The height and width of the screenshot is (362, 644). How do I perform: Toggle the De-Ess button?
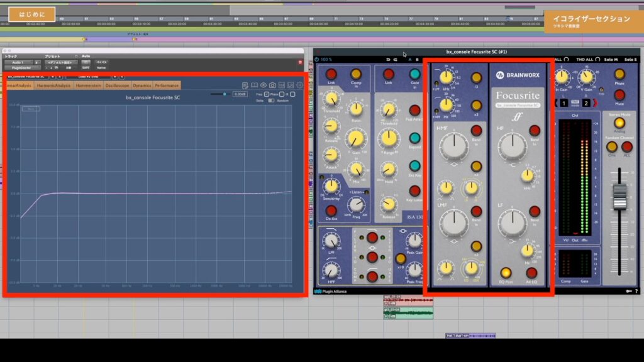click(x=331, y=211)
